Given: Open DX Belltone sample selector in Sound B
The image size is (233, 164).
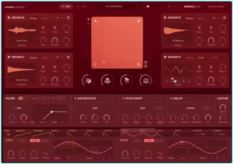Looking at the screenshot, I should [178, 41].
